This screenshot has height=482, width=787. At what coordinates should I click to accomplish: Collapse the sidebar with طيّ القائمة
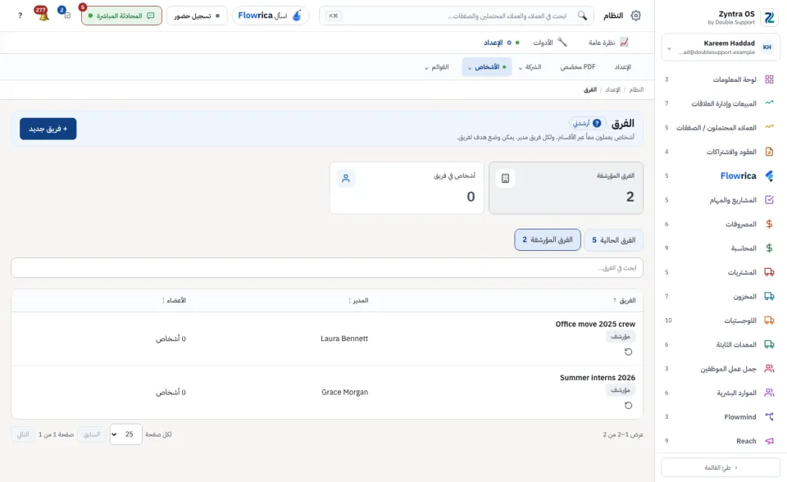click(x=721, y=467)
